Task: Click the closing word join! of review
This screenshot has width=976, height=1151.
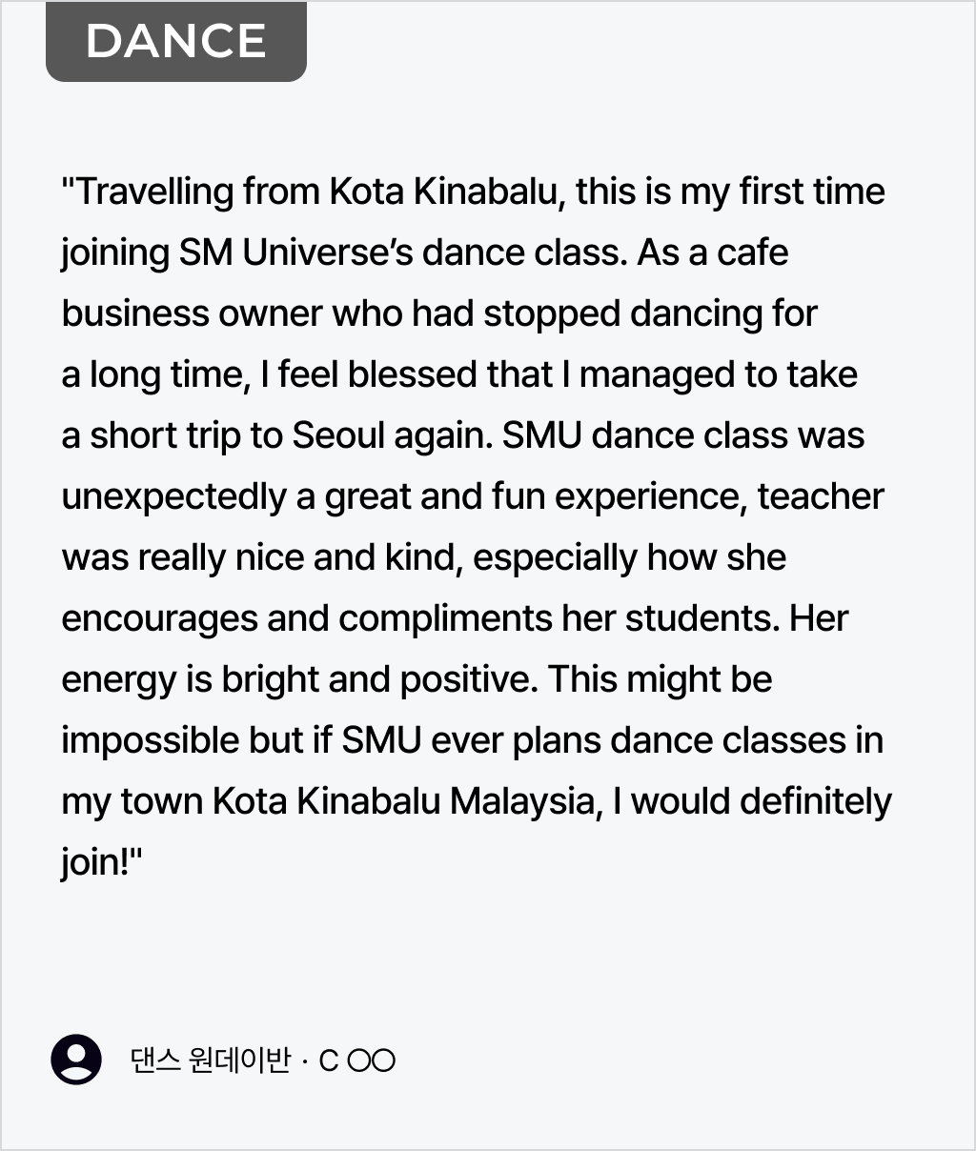Action: (101, 863)
